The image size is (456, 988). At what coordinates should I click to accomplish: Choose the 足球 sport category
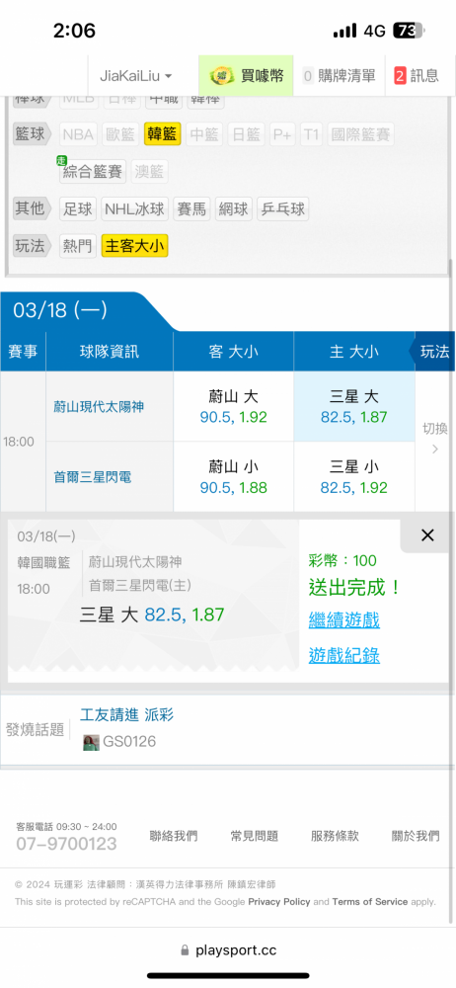tap(78, 209)
